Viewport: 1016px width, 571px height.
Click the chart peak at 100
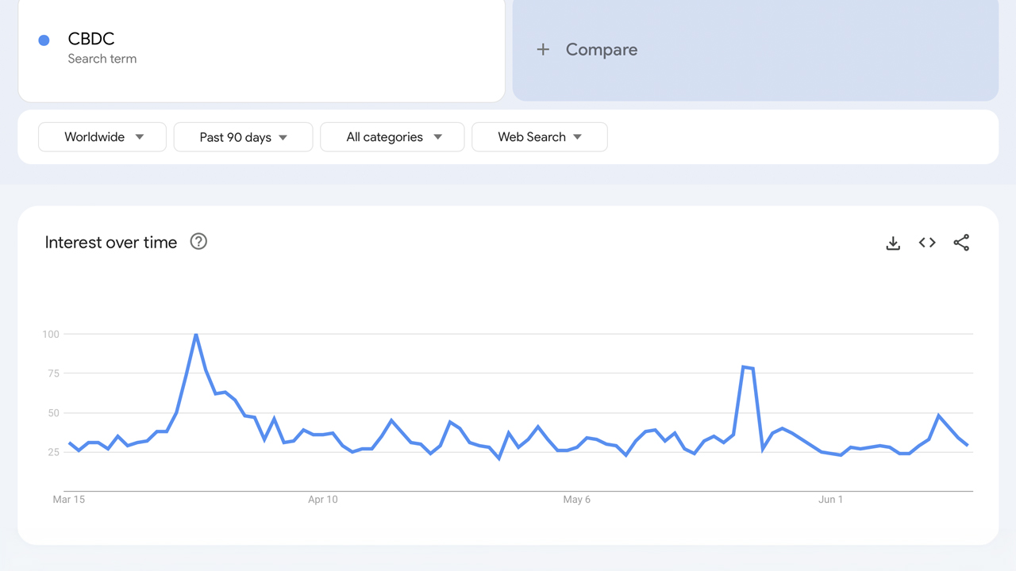pos(196,335)
